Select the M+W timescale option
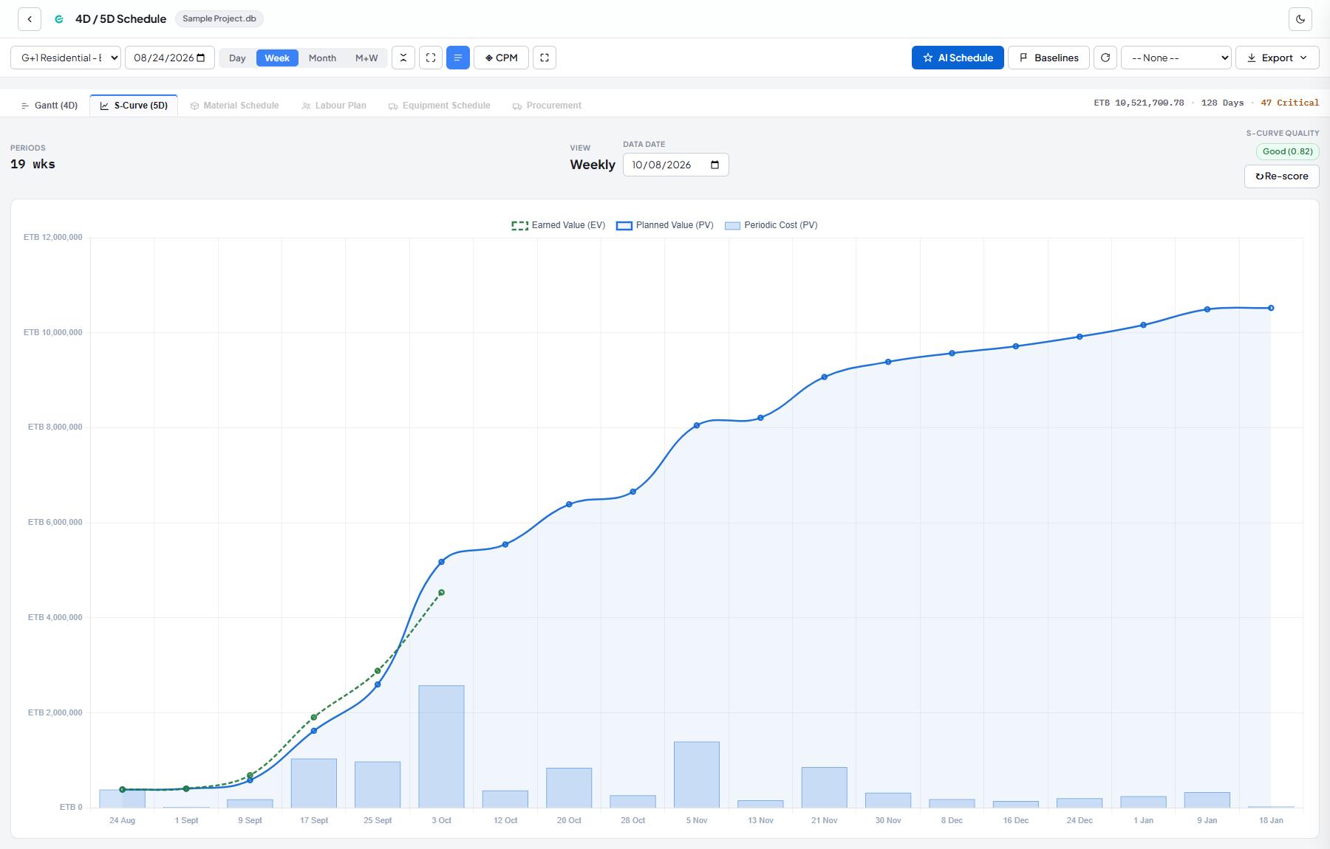Screen dimensions: 1330x849 (x=366, y=58)
